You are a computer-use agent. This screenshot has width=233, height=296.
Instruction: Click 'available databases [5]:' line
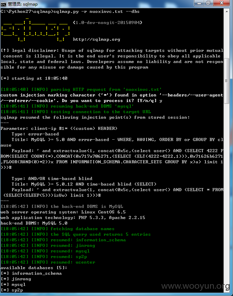click(34, 268)
